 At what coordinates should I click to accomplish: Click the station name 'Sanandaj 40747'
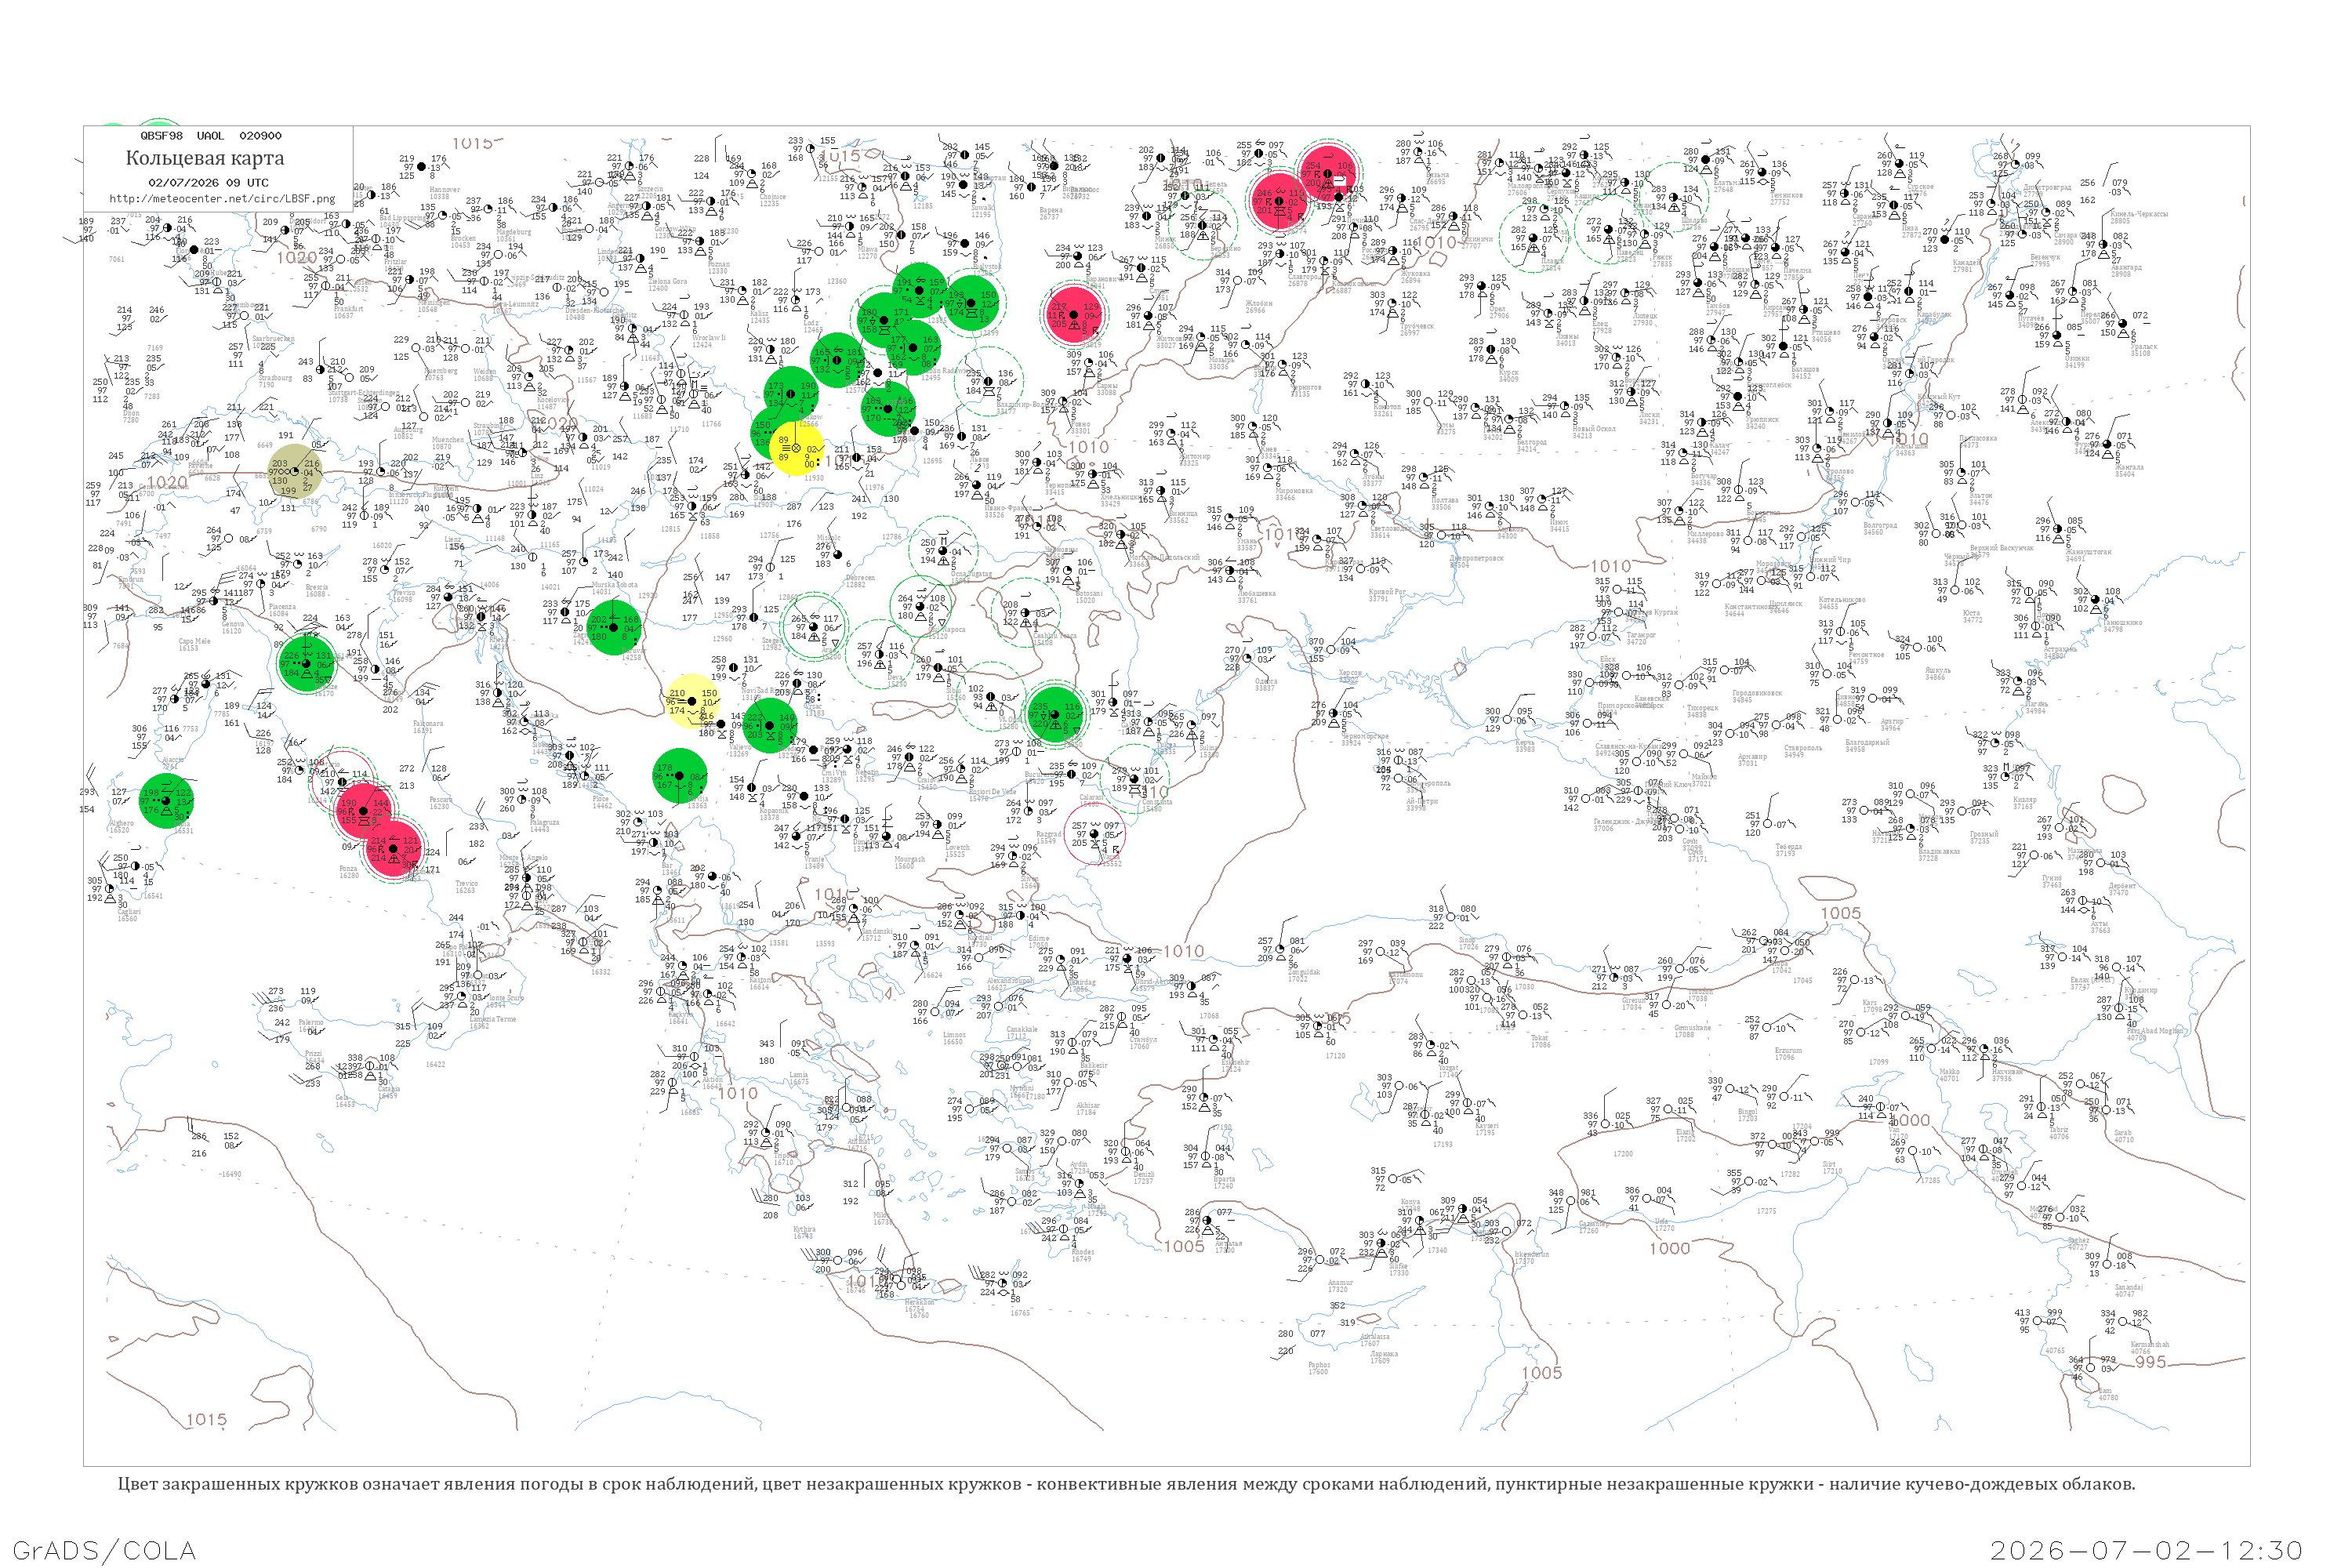click(x=2128, y=1290)
